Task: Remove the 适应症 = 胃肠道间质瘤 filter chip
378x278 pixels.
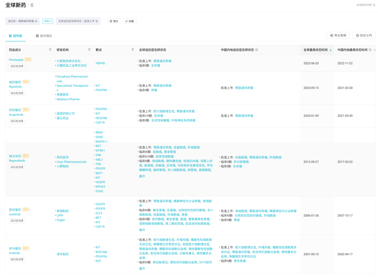Action: tap(36, 21)
